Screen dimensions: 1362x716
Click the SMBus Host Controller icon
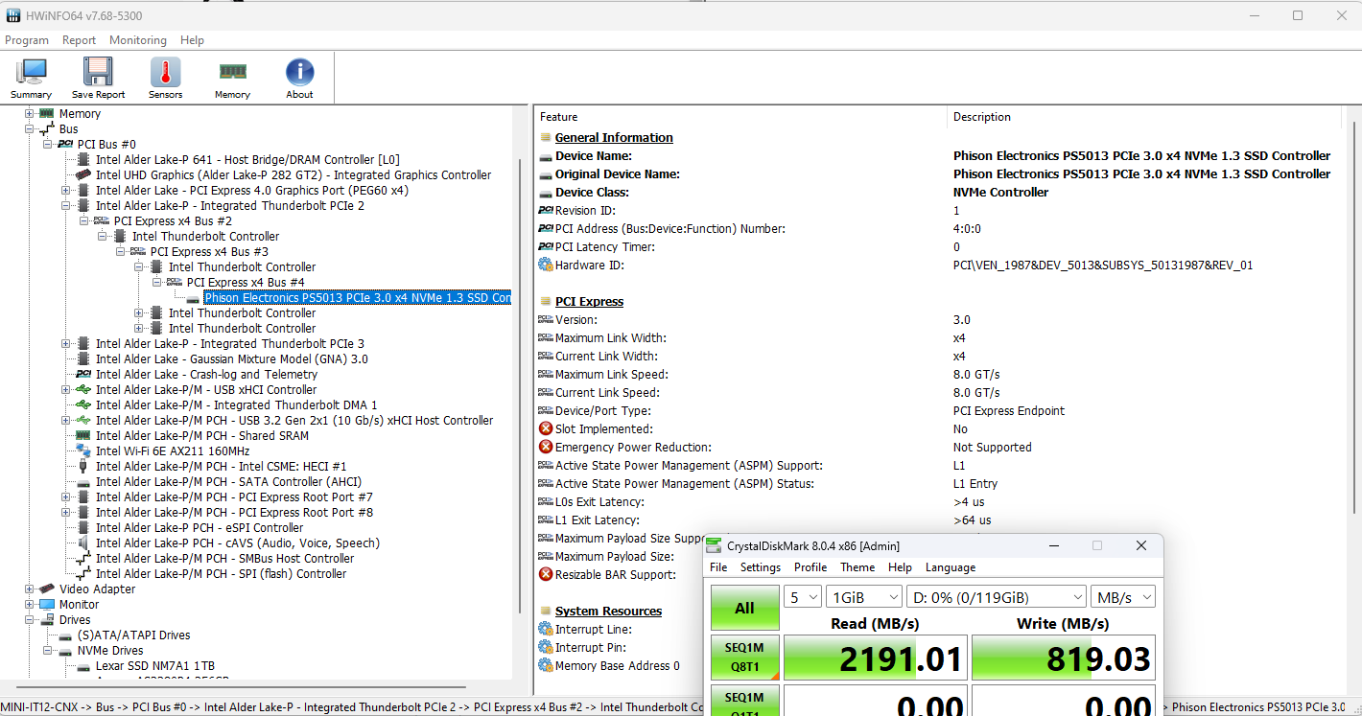click(x=83, y=559)
